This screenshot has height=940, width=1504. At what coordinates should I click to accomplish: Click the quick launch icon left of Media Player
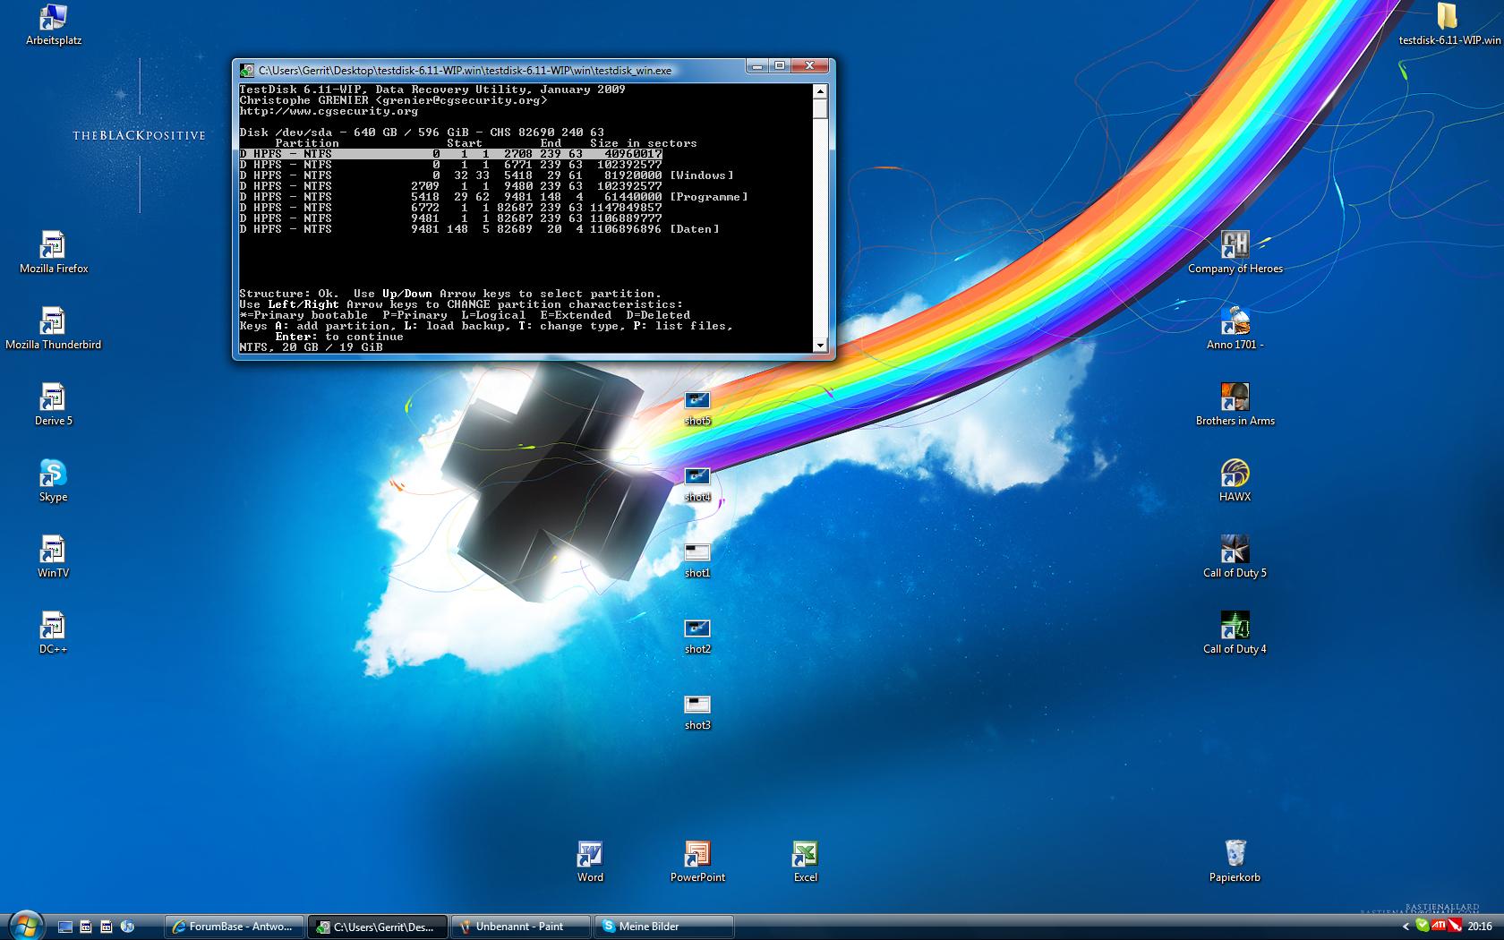(107, 927)
